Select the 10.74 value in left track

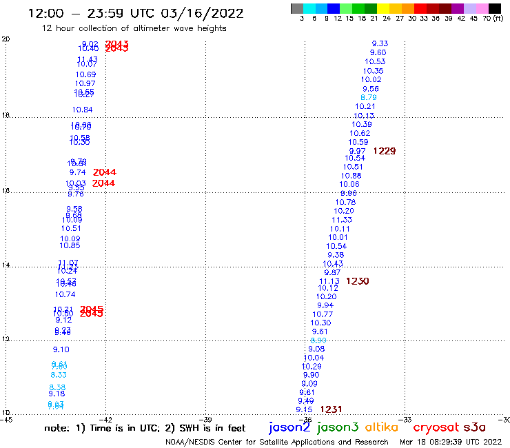pos(65,294)
